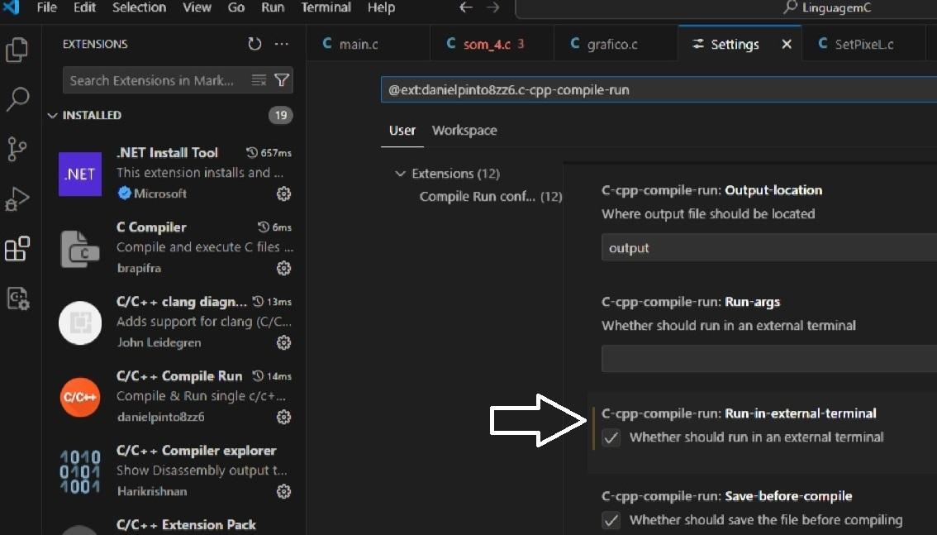Click the Output-location text field
937x535 pixels.
click(x=769, y=248)
